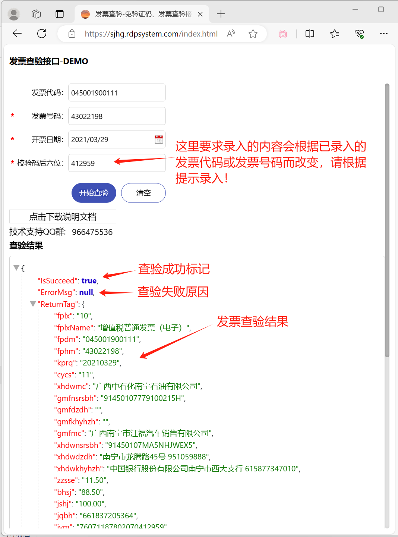This screenshot has width=398, height=537.
Task: Click the "jshj" value "100.00"
Action: coord(90,504)
